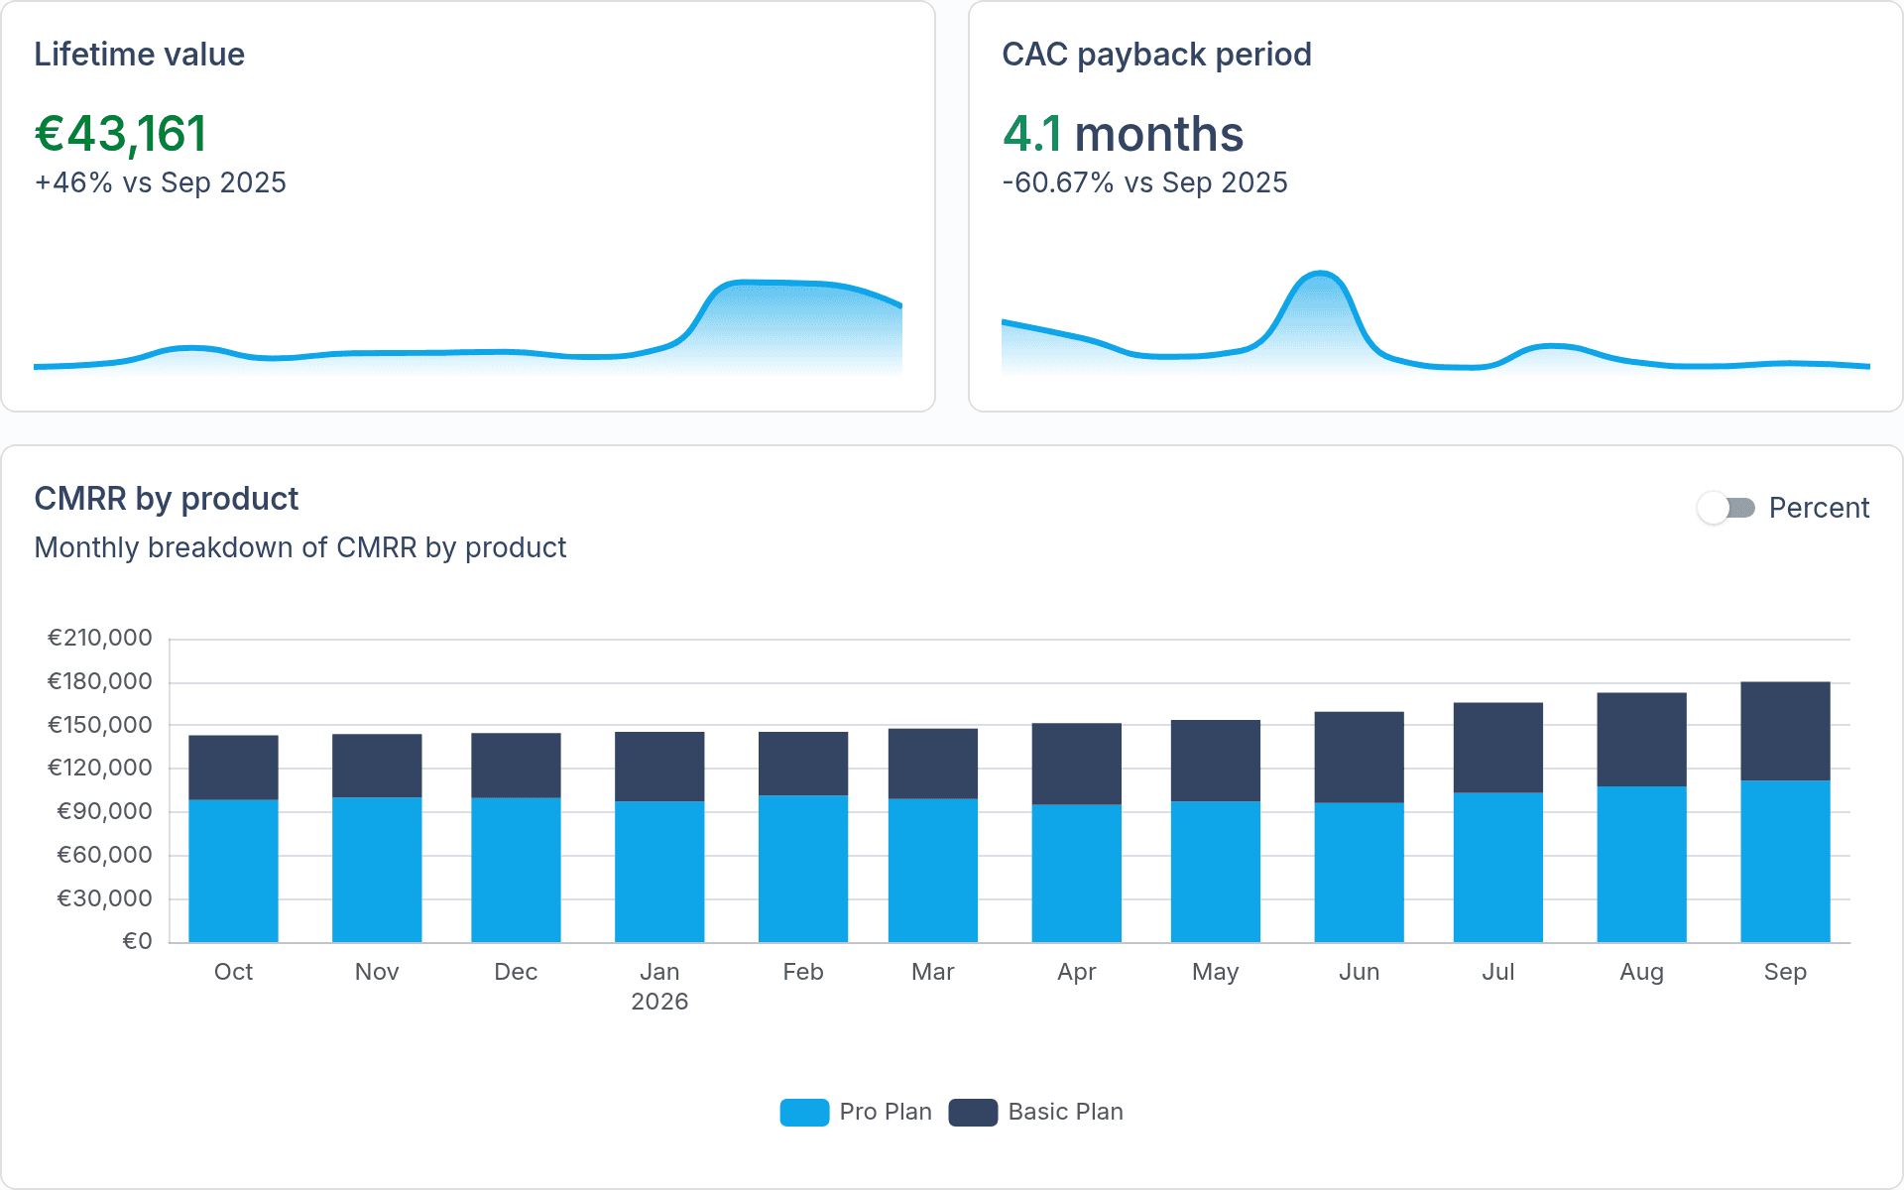The width and height of the screenshot is (1904, 1190).
Task: Click the +46% vs Sep 2025 text
Action: [160, 182]
